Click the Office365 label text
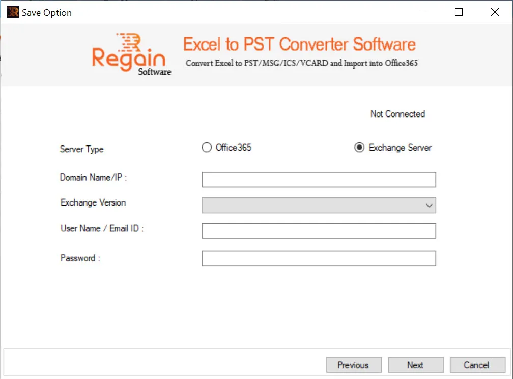Image resolution: width=513 pixels, height=379 pixels. tap(234, 148)
